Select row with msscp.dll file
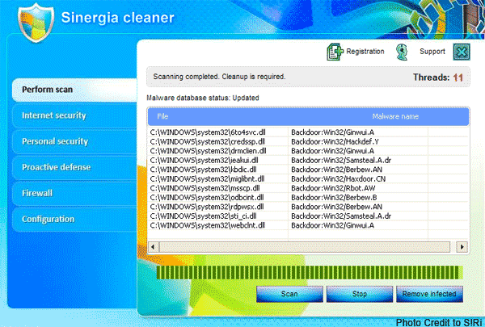Image resolution: width=485 pixels, height=327 pixels. tap(308, 188)
